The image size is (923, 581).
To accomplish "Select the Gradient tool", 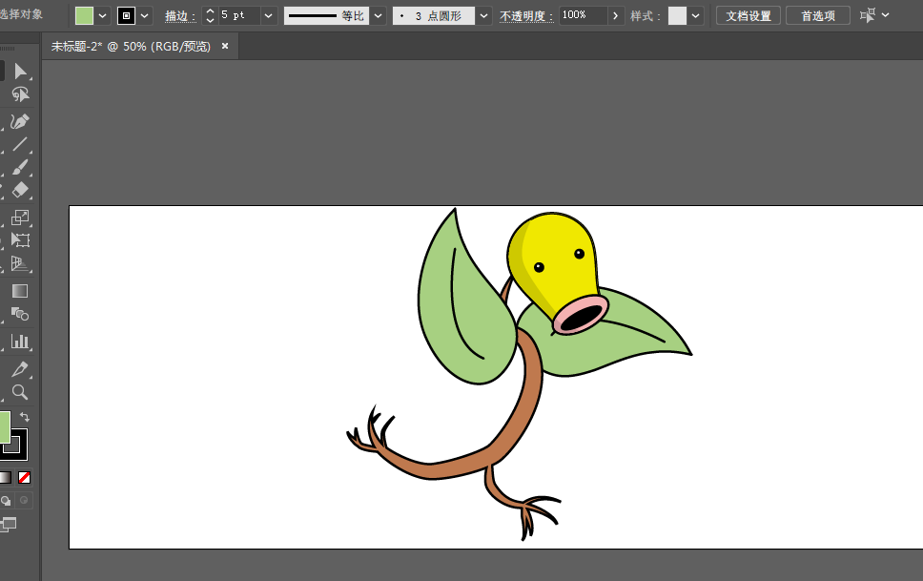I will pos(20,291).
